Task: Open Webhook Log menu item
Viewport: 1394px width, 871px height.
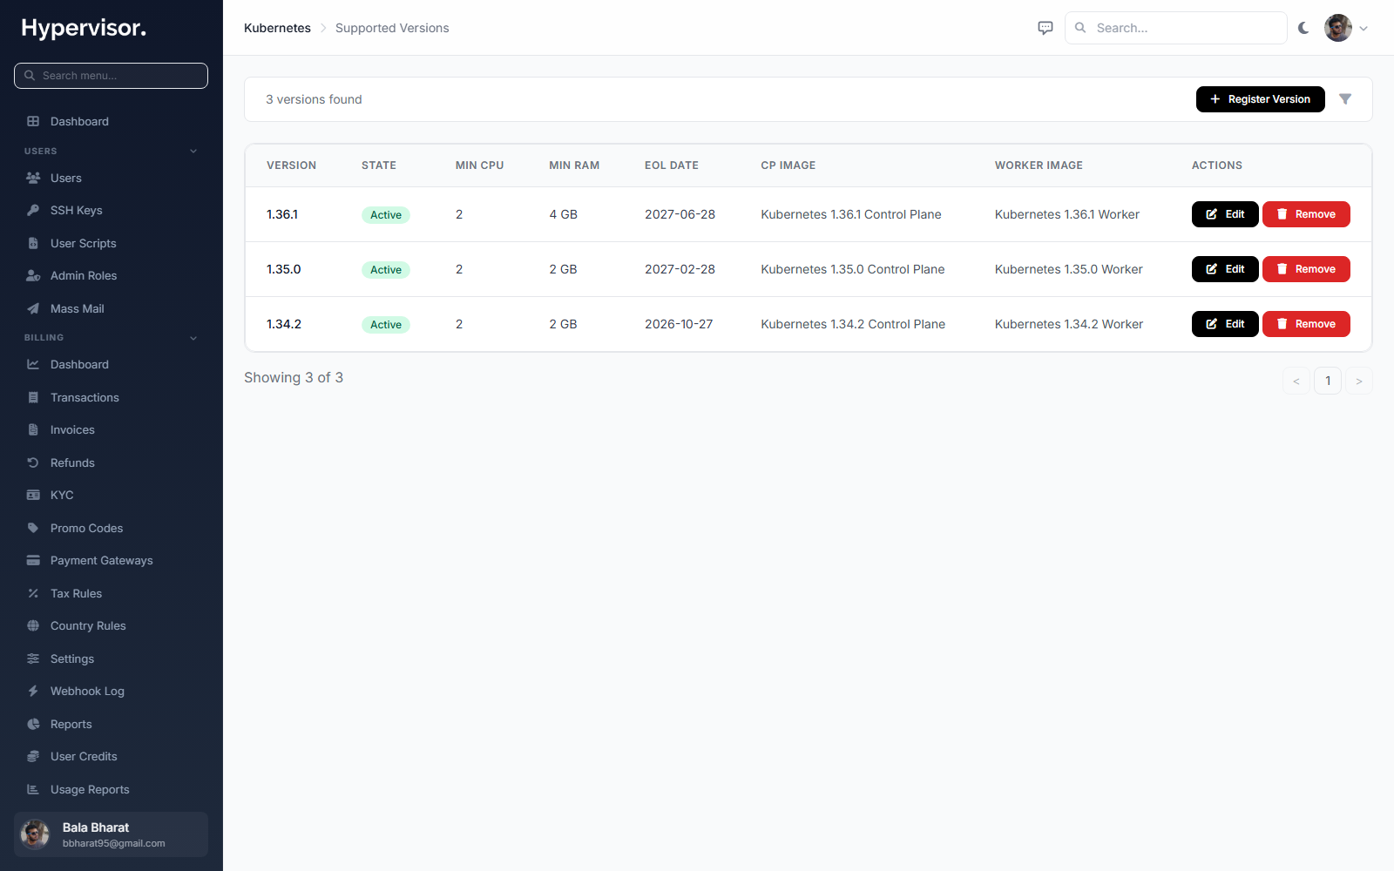Action: coord(112,691)
